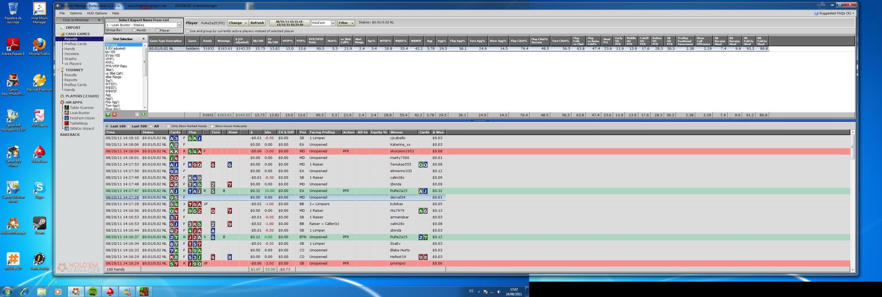
Task: Select the Last 500 radio button
Action: click(129, 126)
